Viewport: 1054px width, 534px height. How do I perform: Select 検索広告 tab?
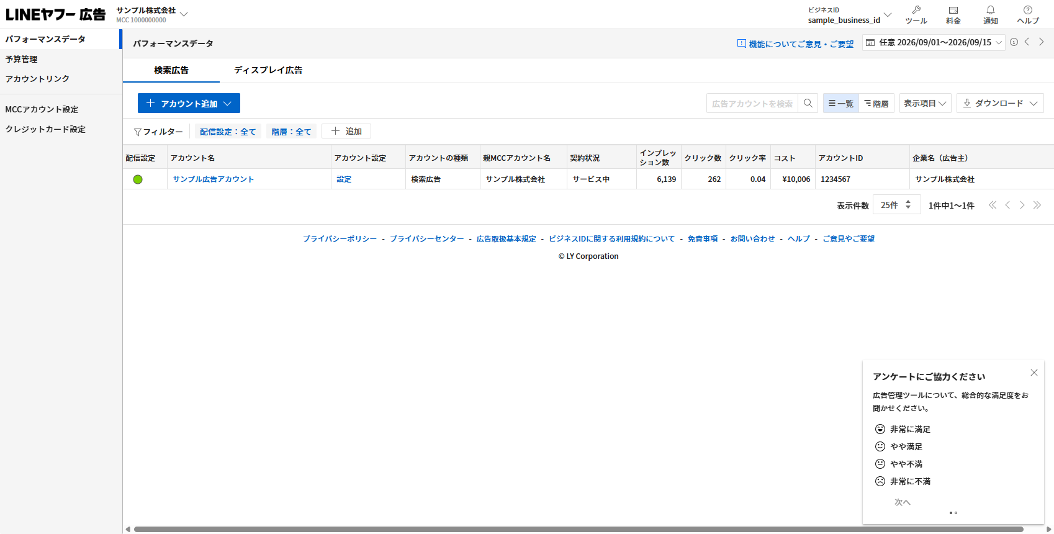(171, 70)
